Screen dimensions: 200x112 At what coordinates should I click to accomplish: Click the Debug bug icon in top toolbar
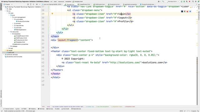184,2
